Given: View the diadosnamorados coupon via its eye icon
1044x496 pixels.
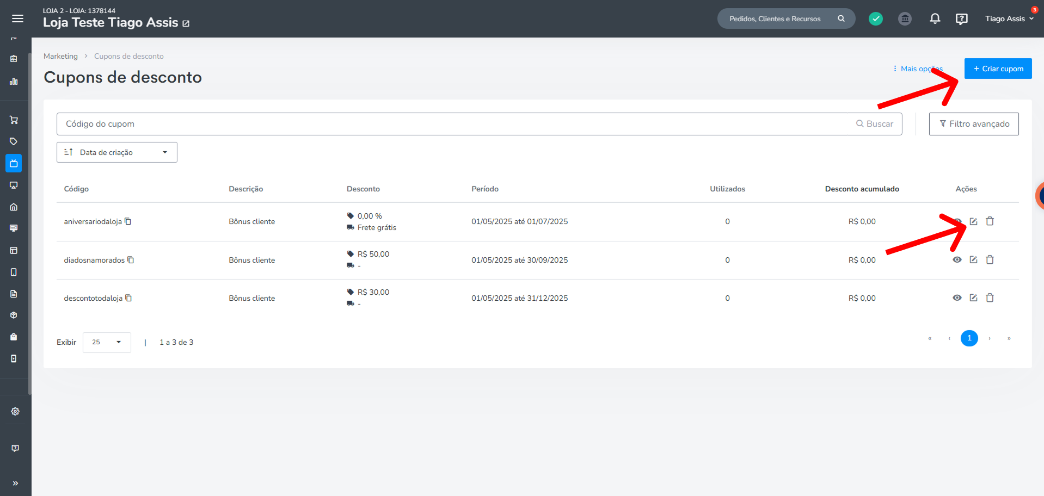Looking at the screenshot, I should click(957, 259).
